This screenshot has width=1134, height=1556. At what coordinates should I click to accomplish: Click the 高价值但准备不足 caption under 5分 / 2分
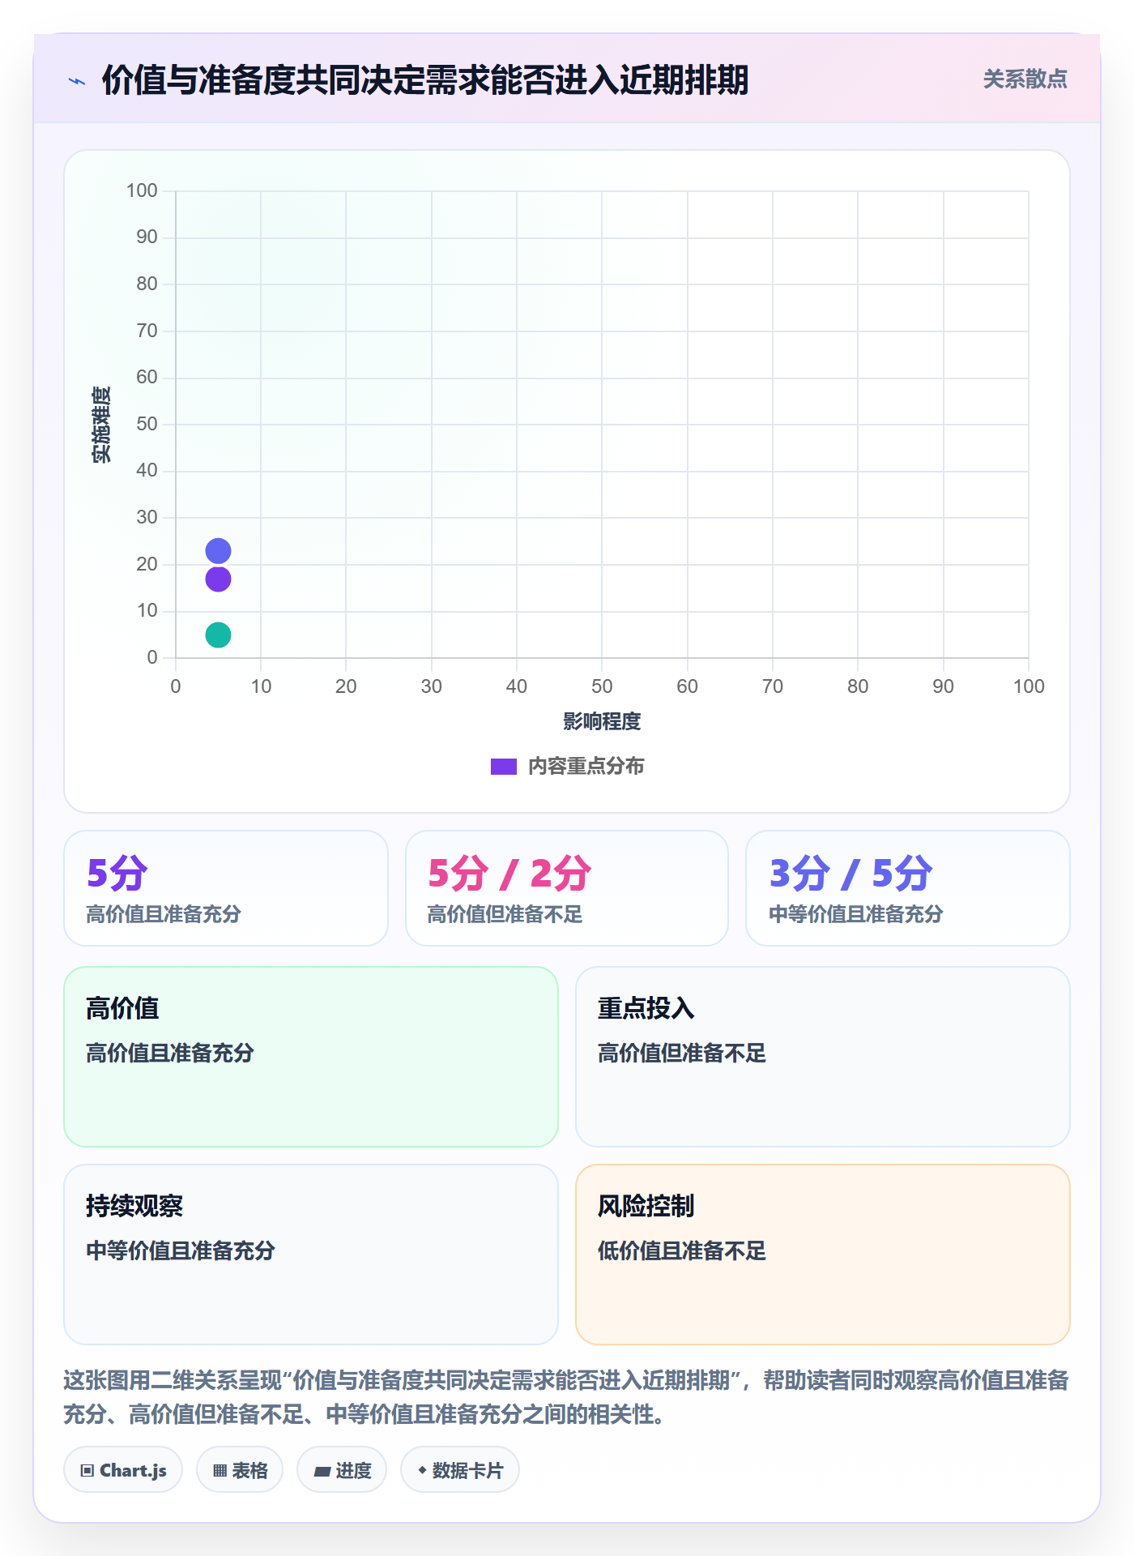[x=505, y=914]
